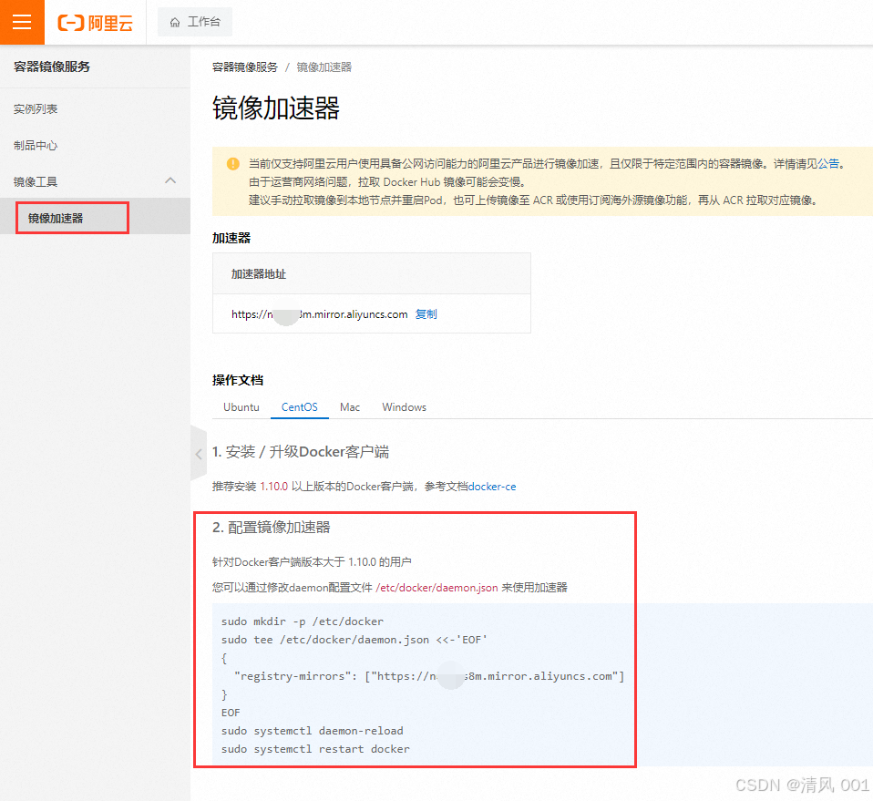Switch to the Mac tab
The image size is (873, 801).
click(x=350, y=407)
